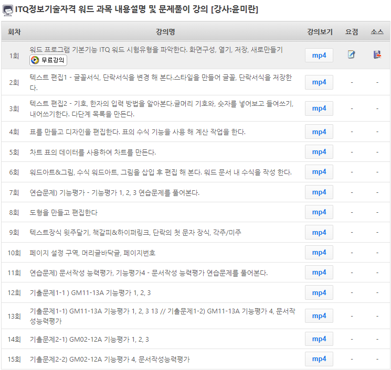Open mp4 video for lecture 2회
Image resolution: width=391 pixels, height=370 pixels.
pos(319,82)
